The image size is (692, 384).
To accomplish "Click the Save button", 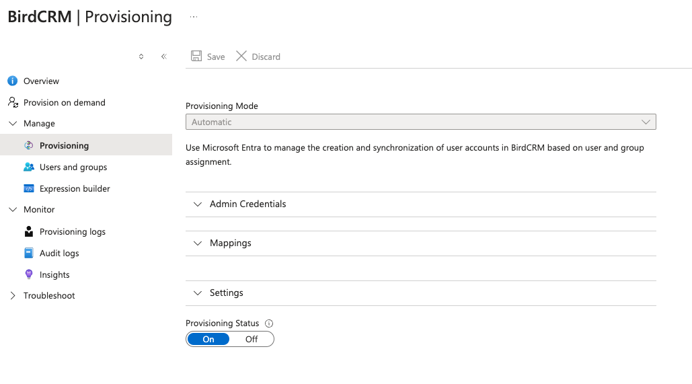I will click(x=208, y=56).
